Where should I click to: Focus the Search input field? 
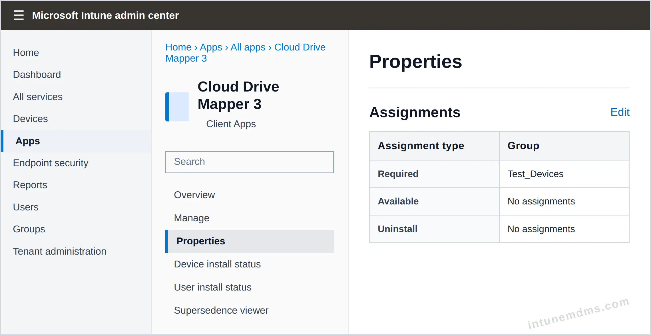point(250,162)
